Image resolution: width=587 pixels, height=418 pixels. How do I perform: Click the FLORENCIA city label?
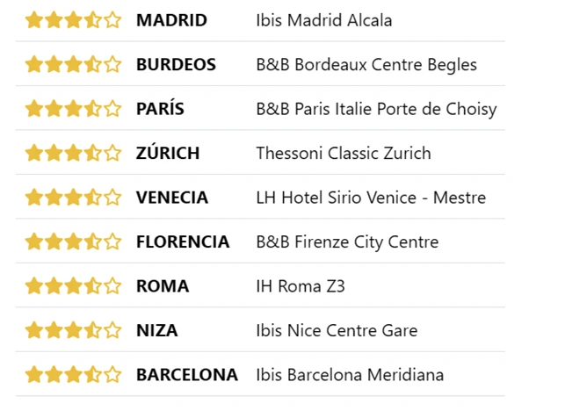tap(183, 241)
